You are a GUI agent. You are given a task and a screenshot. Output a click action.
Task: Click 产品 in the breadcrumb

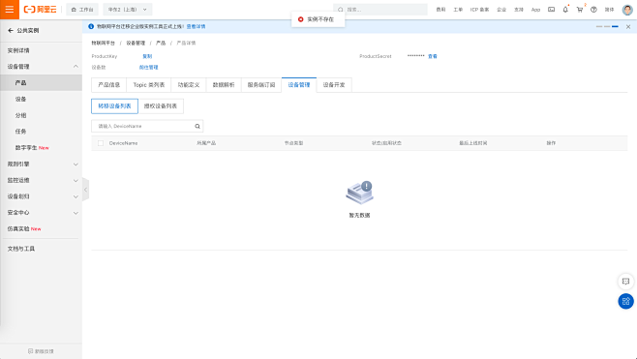161,43
